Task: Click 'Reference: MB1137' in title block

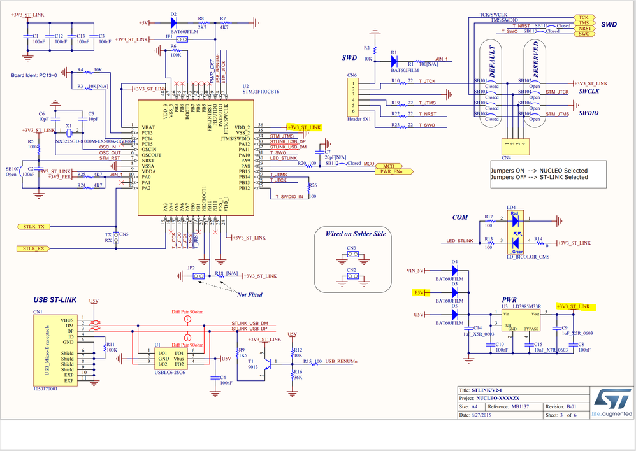Action: 509,406
